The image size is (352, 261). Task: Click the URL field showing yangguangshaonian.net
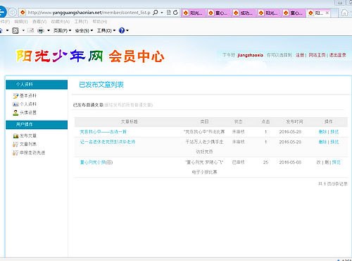[x=89, y=13]
